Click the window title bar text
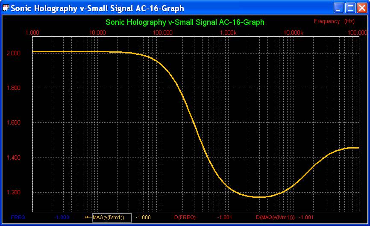The height and width of the screenshot is (226, 370). (x=97, y=8)
